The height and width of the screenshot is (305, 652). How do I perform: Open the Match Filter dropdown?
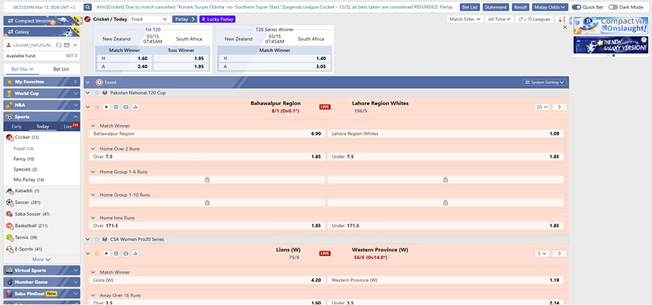click(464, 19)
